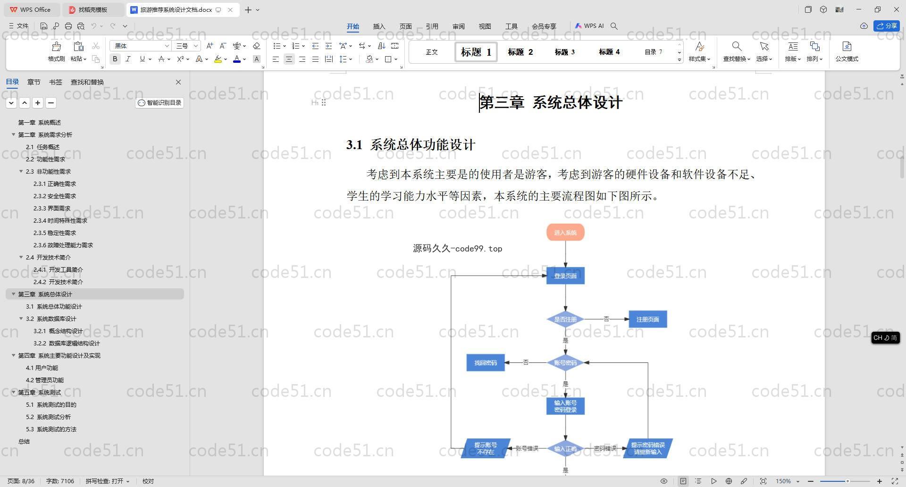Click the 智能识别目录 button

[159, 103]
